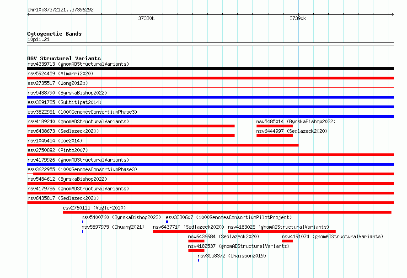Click the DGV Structural Variants track title
This screenshot has width=407, height=278.
pyautogui.click(x=64, y=58)
